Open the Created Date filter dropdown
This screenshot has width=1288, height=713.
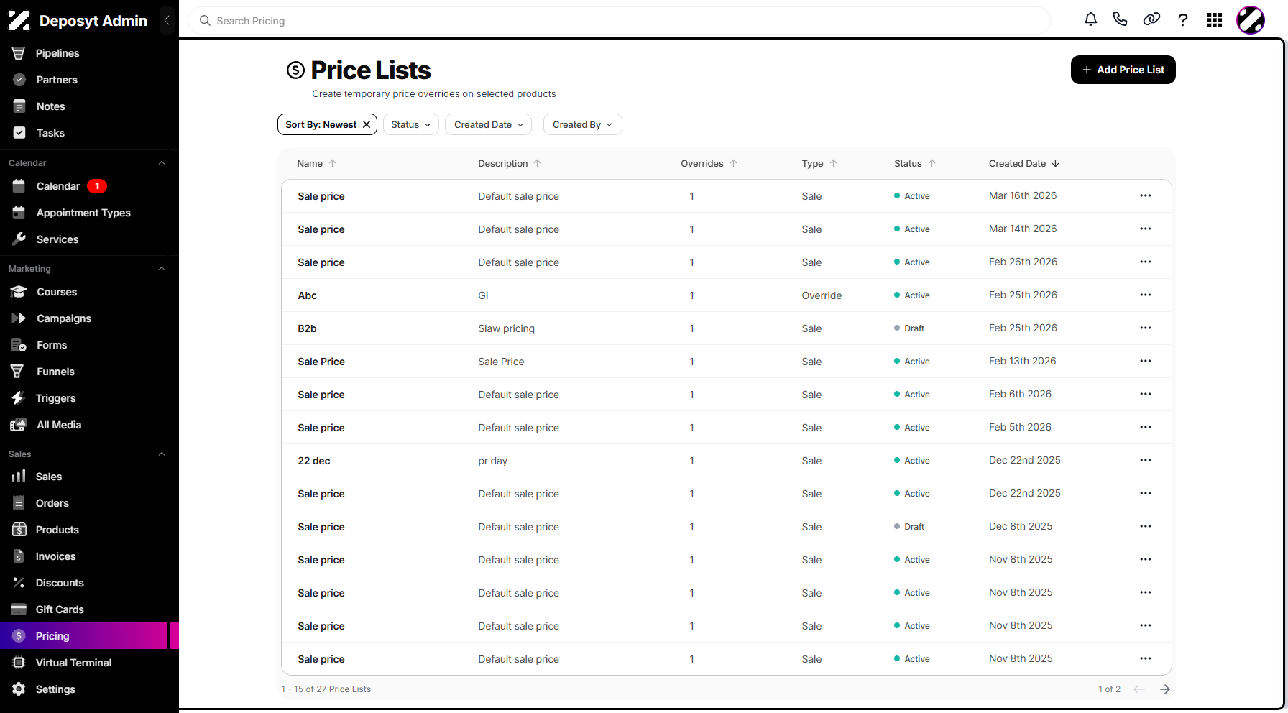pyautogui.click(x=489, y=124)
